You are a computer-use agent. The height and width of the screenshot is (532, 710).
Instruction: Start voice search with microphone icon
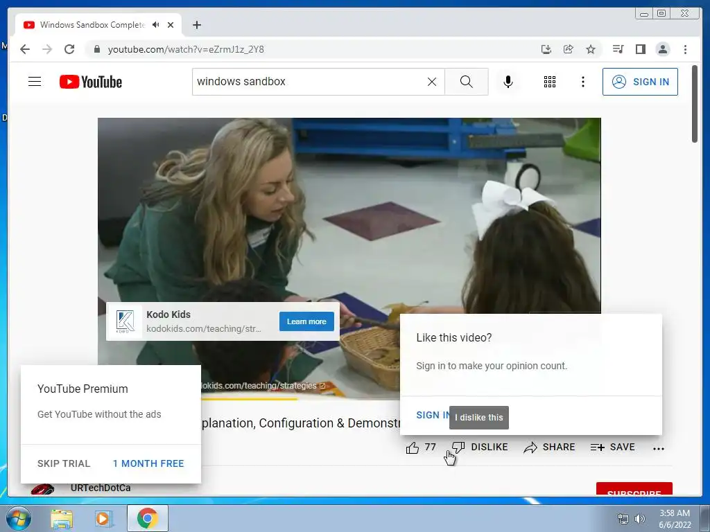point(508,82)
